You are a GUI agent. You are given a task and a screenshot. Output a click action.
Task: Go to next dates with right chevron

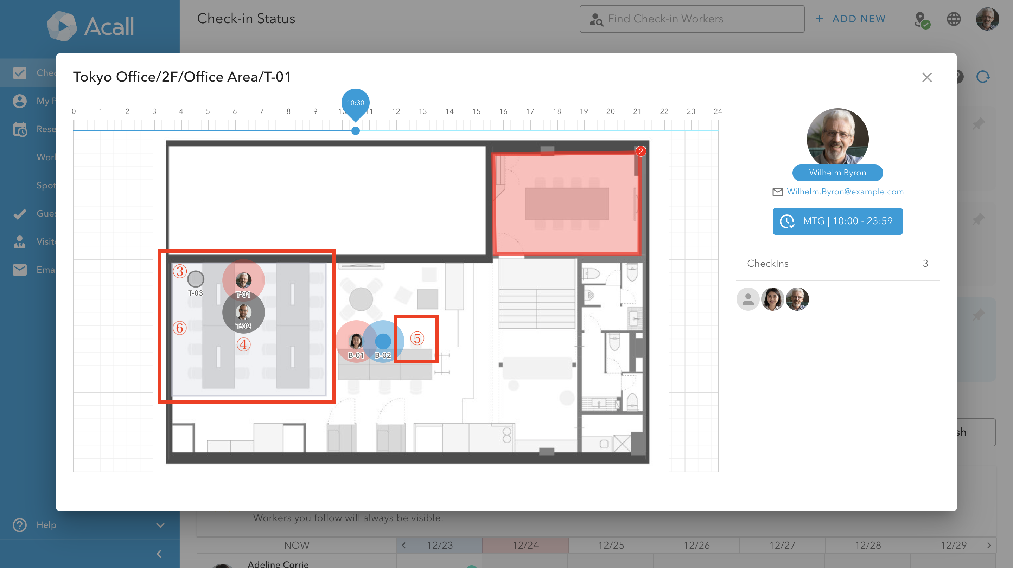coord(989,545)
